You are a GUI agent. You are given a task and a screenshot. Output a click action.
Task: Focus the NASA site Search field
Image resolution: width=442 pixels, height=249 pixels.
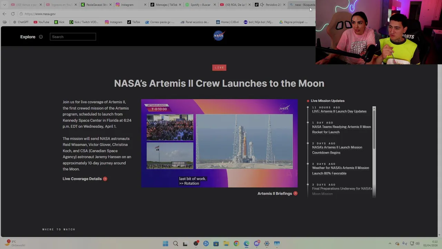(73, 37)
